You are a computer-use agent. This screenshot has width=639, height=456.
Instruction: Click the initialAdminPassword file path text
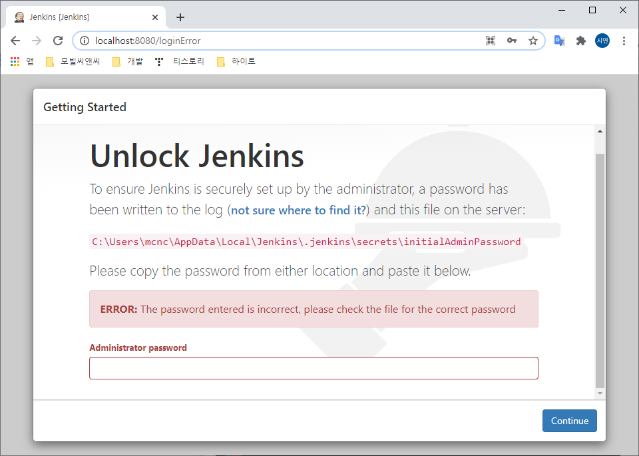[306, 242]
